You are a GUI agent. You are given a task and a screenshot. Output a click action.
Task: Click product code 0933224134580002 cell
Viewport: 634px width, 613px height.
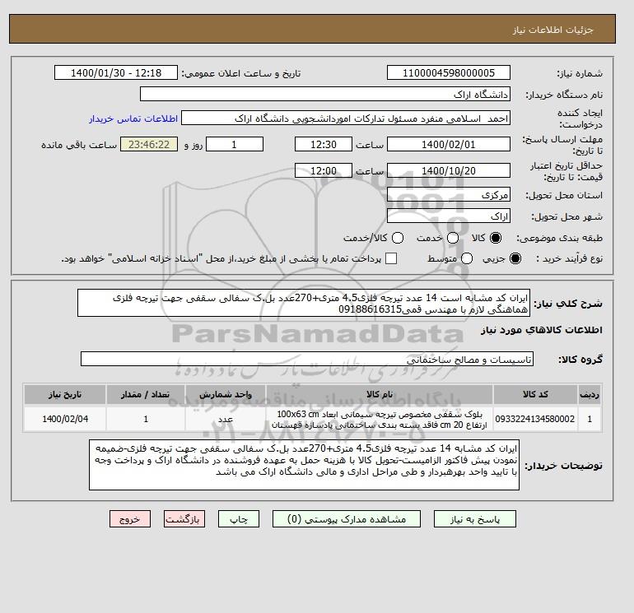point(535,419)
